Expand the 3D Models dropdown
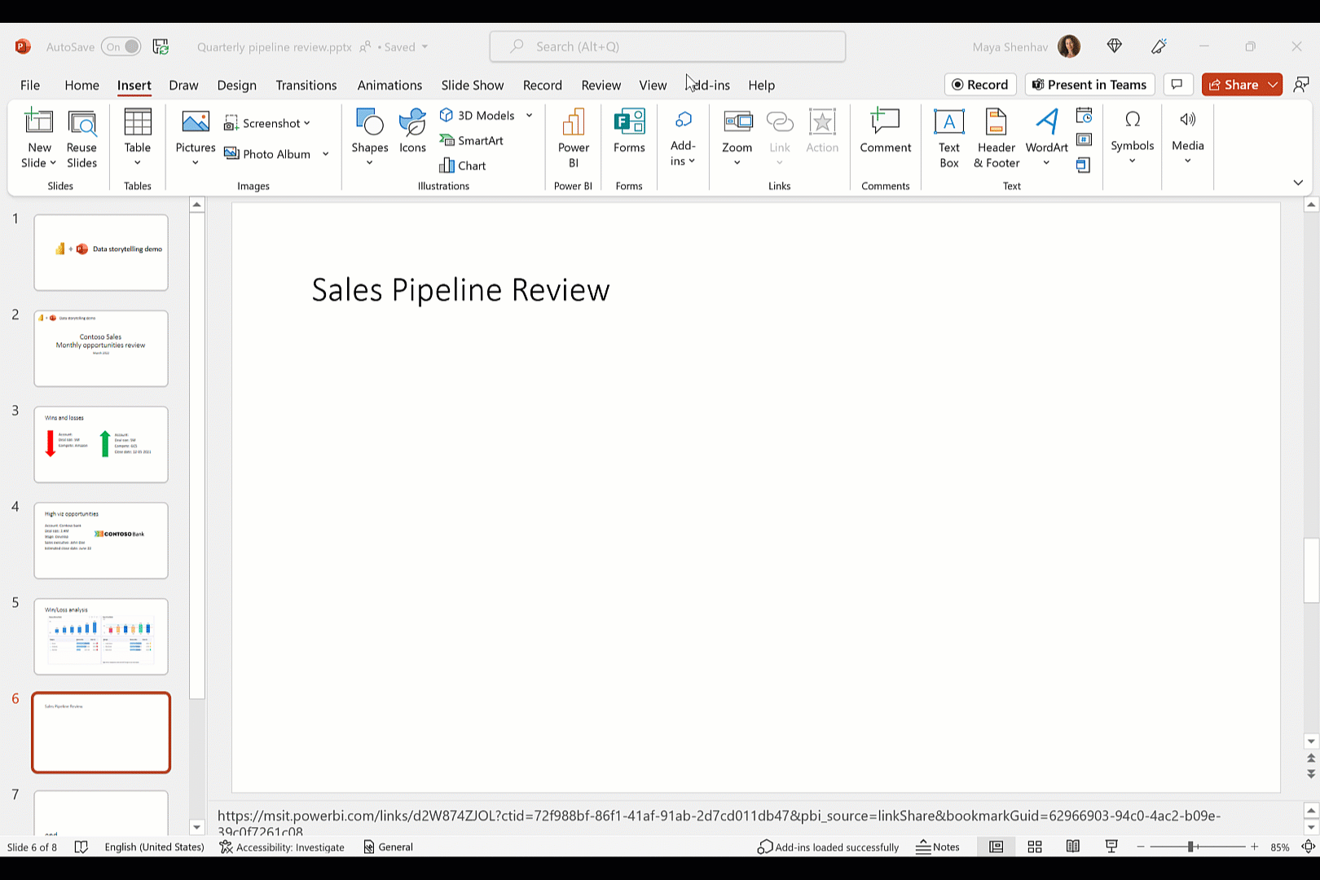The height and width of the screenshot is (880, 1320). 529,115
